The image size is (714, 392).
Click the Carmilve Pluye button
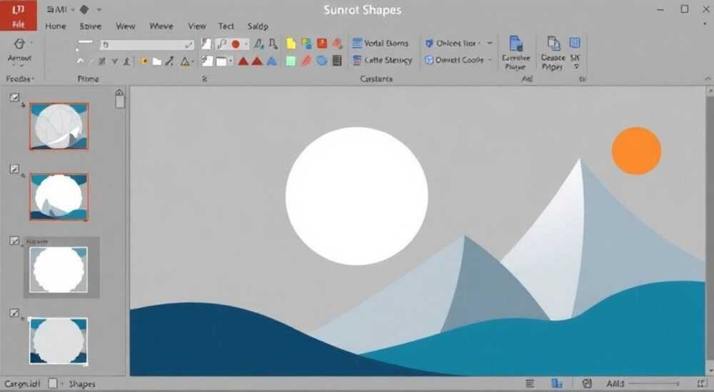click(516, 53)
